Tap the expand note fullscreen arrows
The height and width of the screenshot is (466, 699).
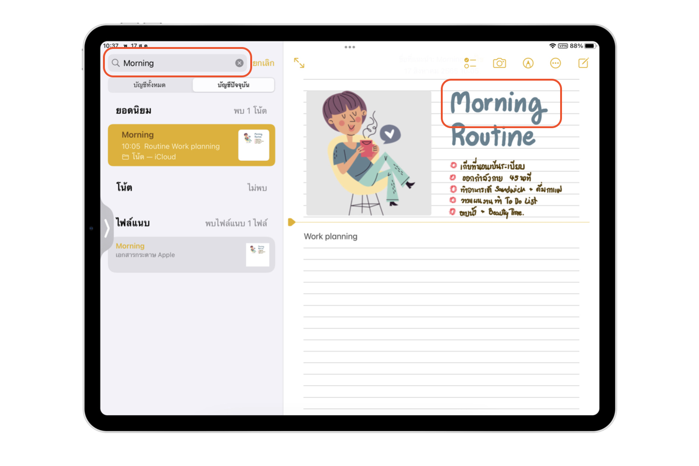[x=299, y=63]
